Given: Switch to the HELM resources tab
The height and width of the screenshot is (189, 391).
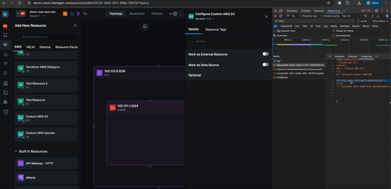Looking at the screenshot, I should (x=30, y=47).
